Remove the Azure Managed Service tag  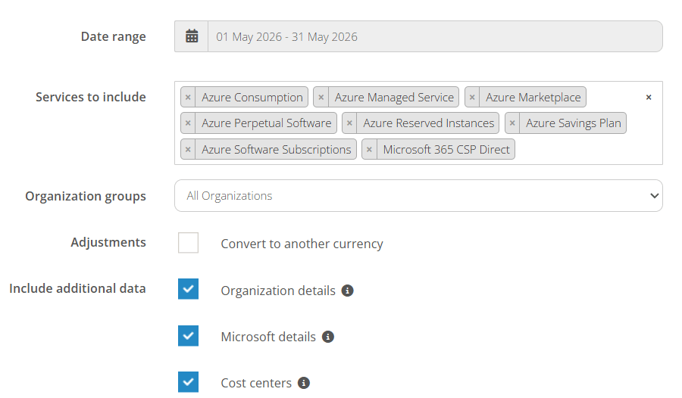[x=321, y=98]
